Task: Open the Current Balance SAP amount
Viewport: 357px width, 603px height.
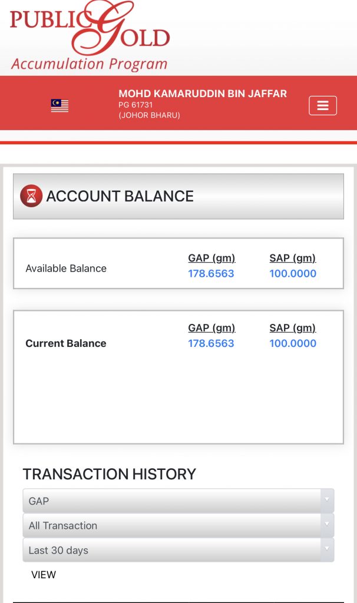Action: pyautogui.click(x=293, y=343)
